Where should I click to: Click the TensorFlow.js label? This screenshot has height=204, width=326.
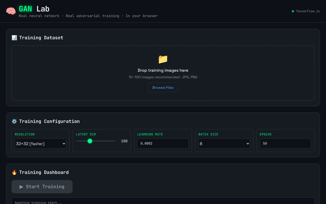(x=308, y=11)
